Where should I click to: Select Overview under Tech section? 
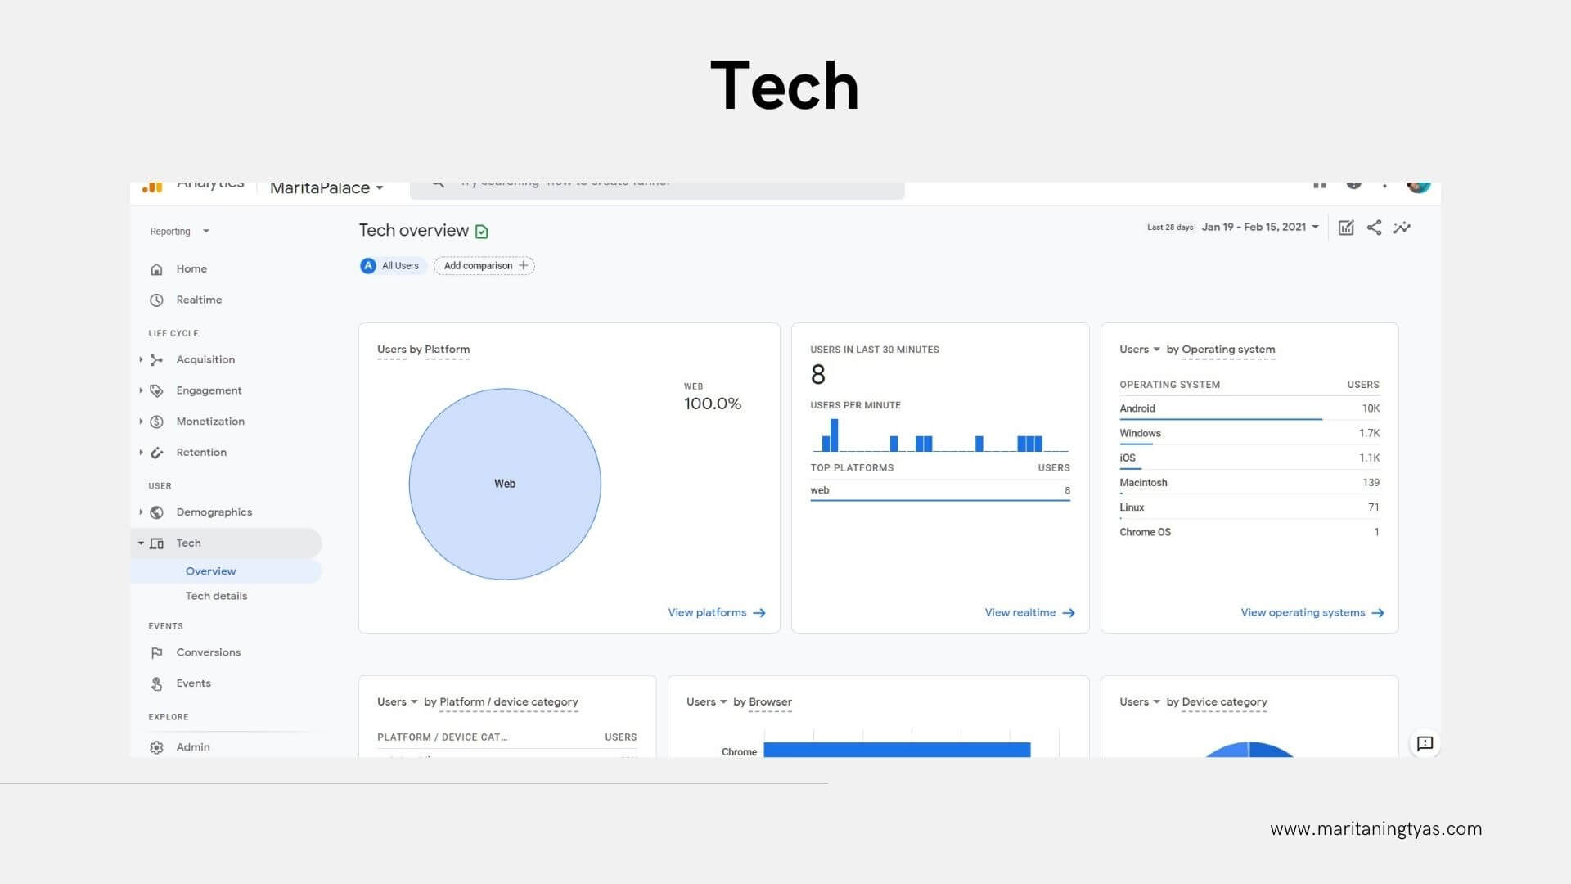point(211,570)
